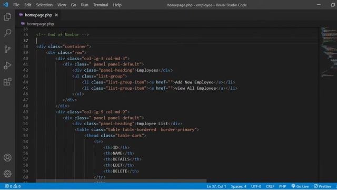Click the UTF-8 encoding selector
Image resolution: width=337 pixels, height=190 pixels.
click(x=256, y=186)
